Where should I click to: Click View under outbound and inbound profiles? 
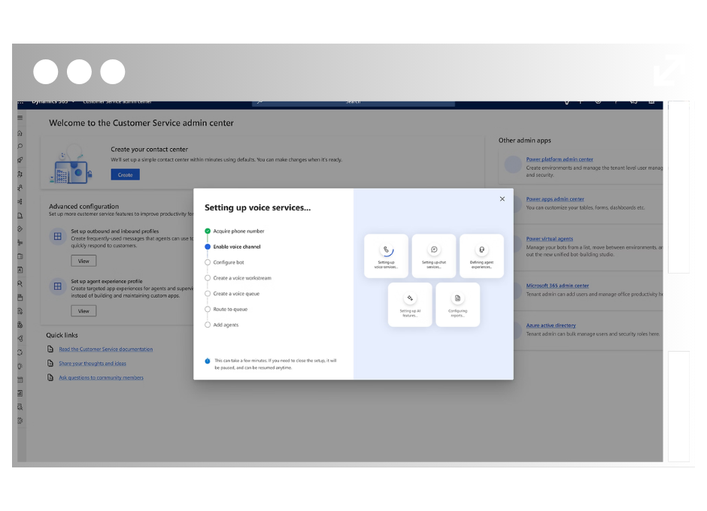pyautogui.click(x=83, y=261)
